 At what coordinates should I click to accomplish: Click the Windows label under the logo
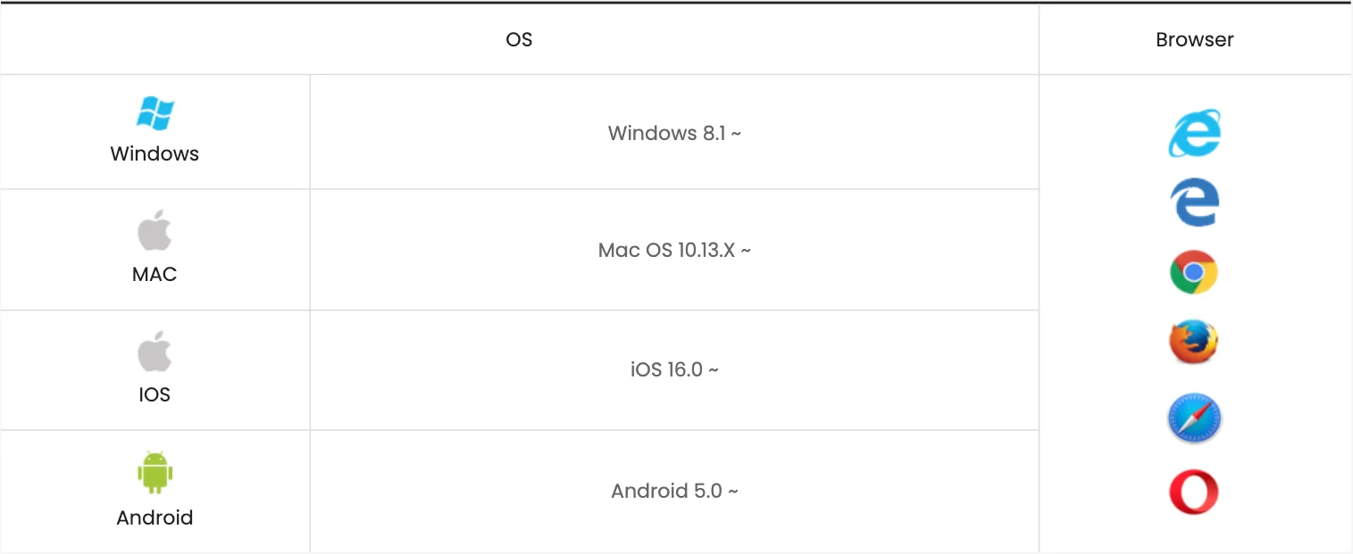click(x=155, y=153)
